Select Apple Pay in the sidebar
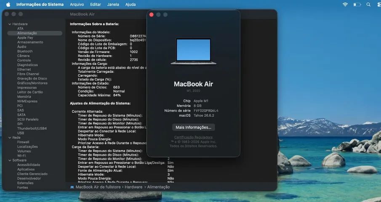The width and height of the screenshot is (381, 202). click(25, 37)
